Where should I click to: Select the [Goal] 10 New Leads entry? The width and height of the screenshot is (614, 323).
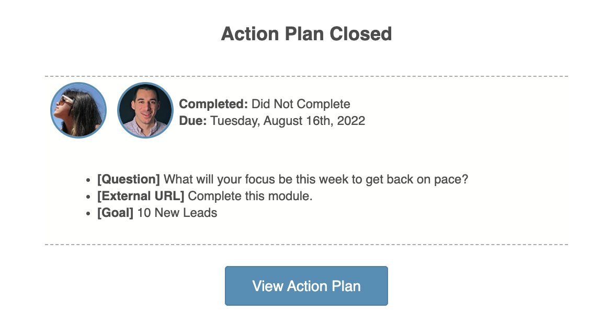[156, 213]
